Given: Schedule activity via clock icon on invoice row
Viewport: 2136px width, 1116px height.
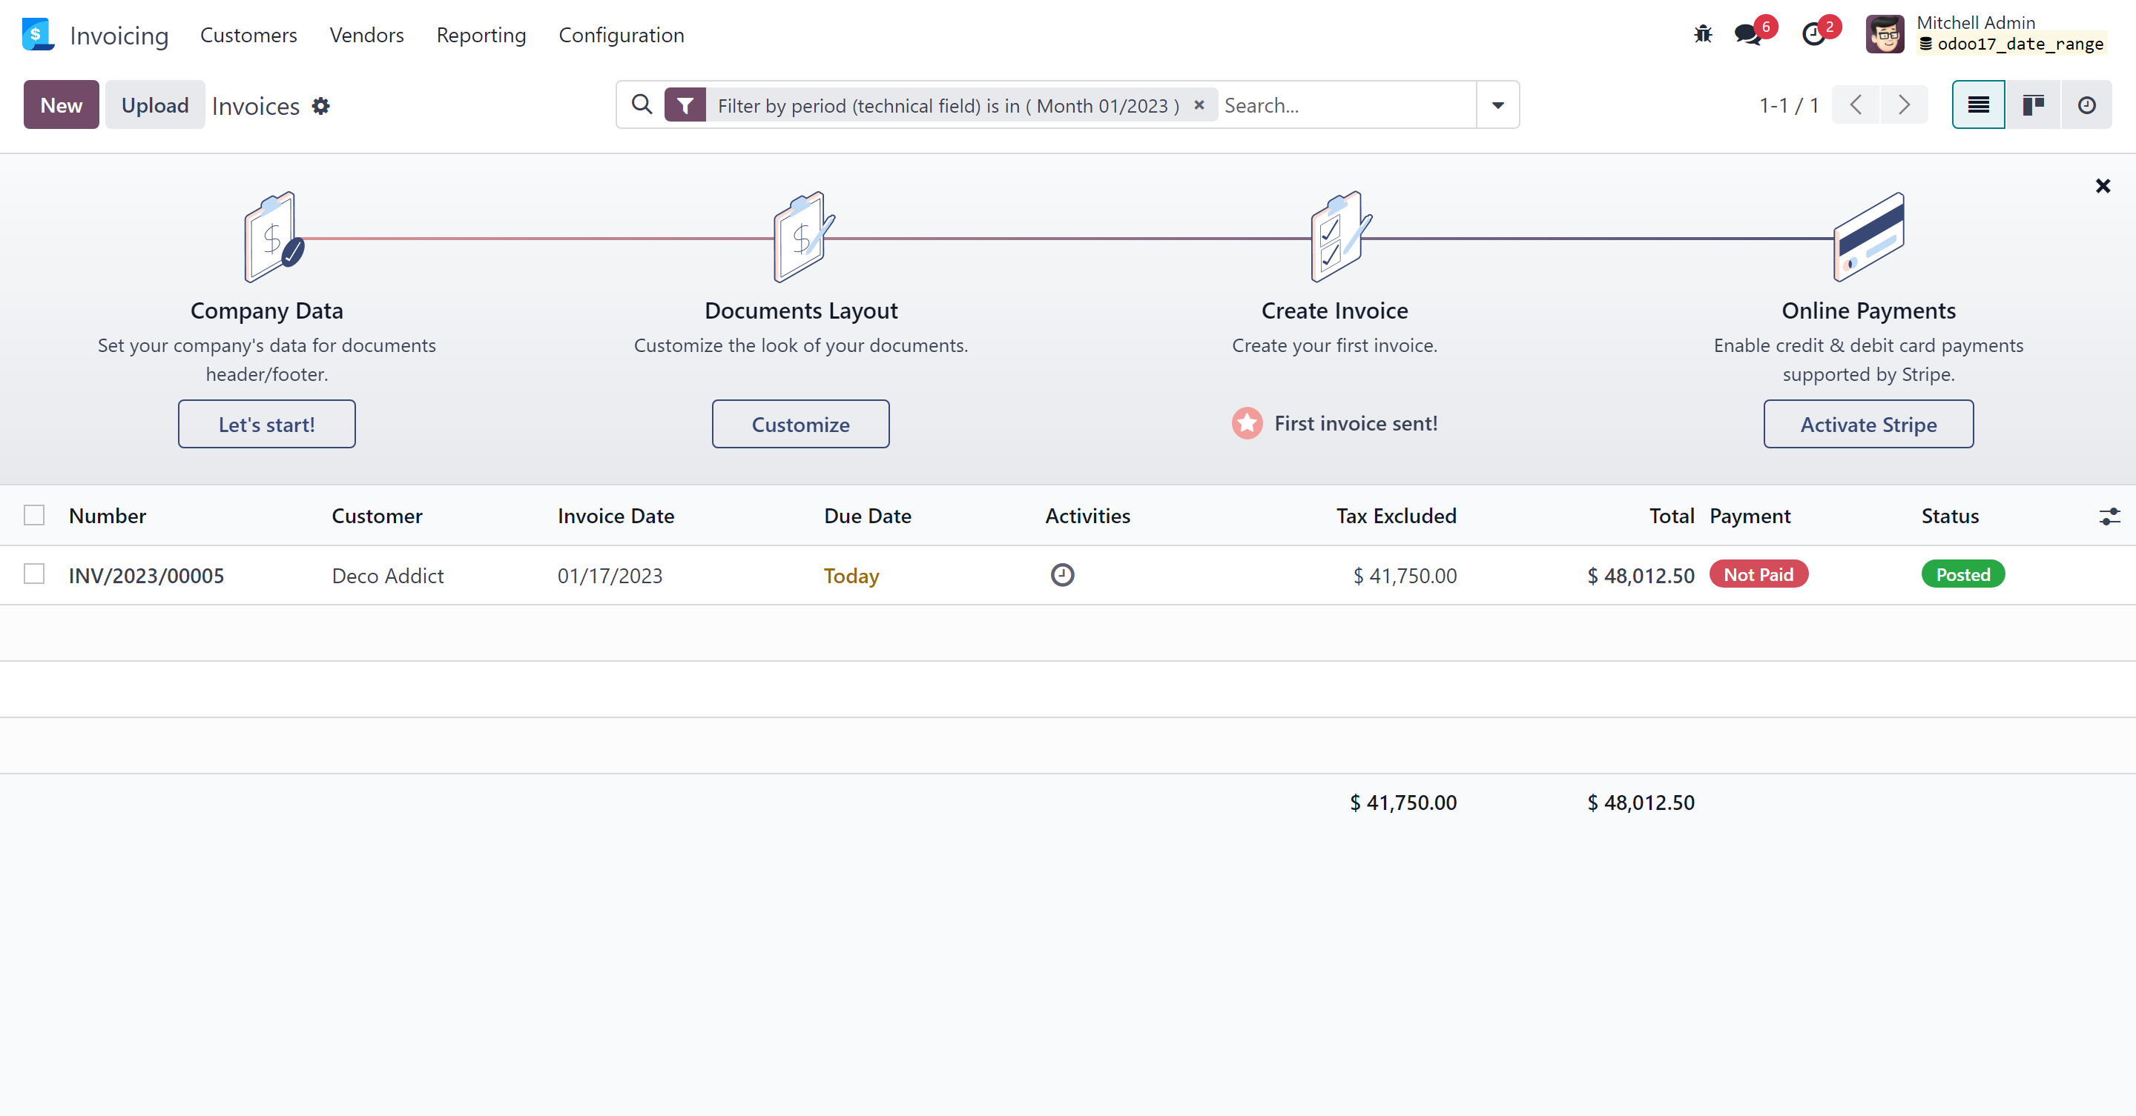Looking at the screenshot, I should coord(1062,574).
